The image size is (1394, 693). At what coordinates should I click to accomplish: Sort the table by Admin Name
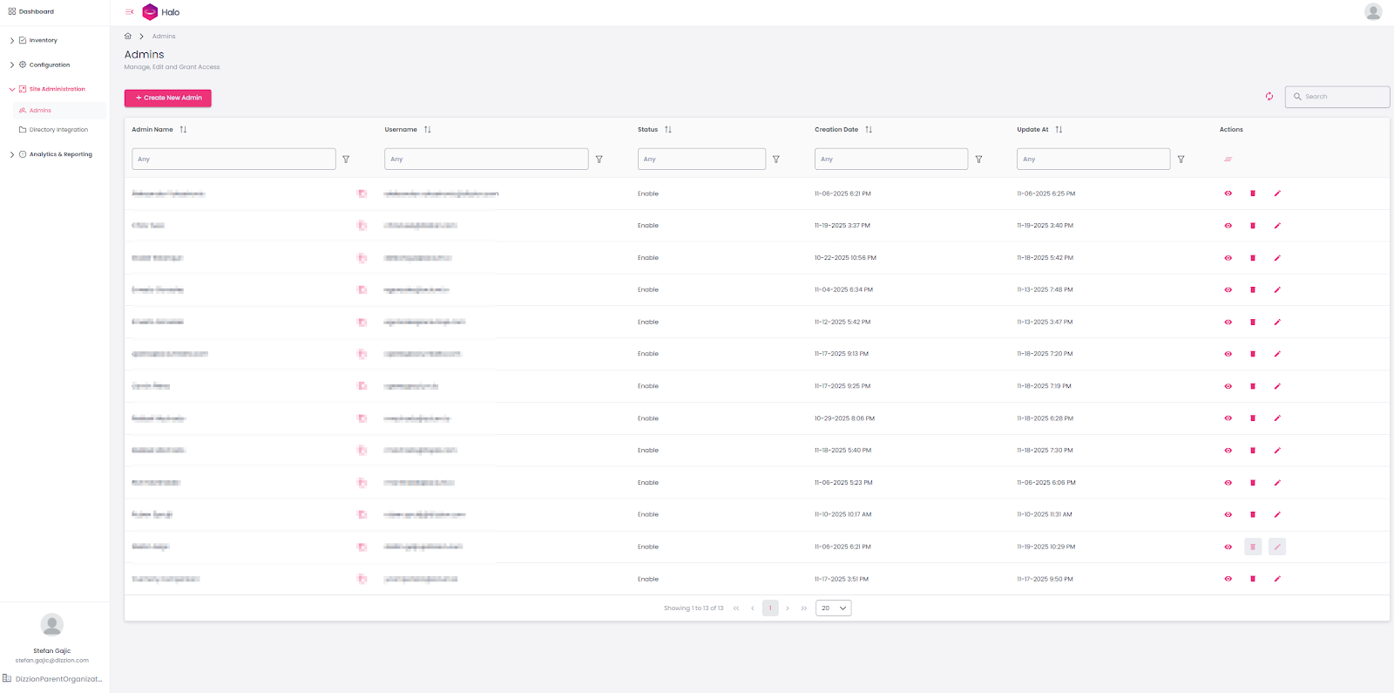pos(183,130)
